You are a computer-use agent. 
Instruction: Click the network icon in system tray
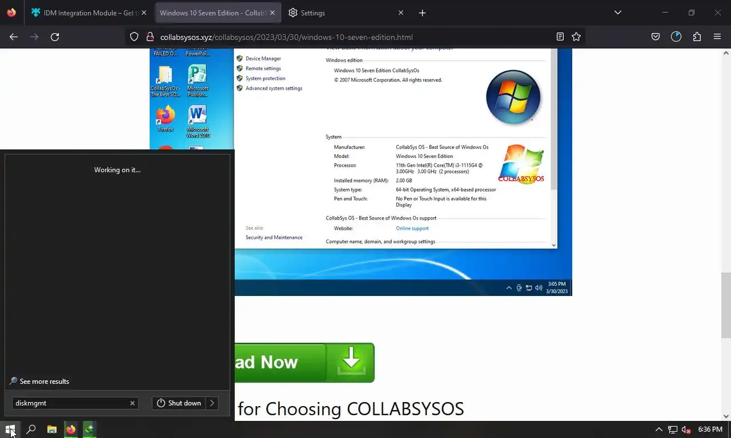tap(673, 429)
